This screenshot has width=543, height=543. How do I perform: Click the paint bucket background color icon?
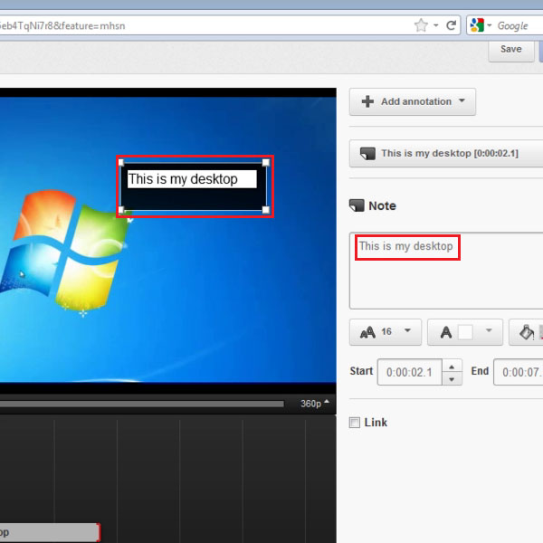[527, 332]
